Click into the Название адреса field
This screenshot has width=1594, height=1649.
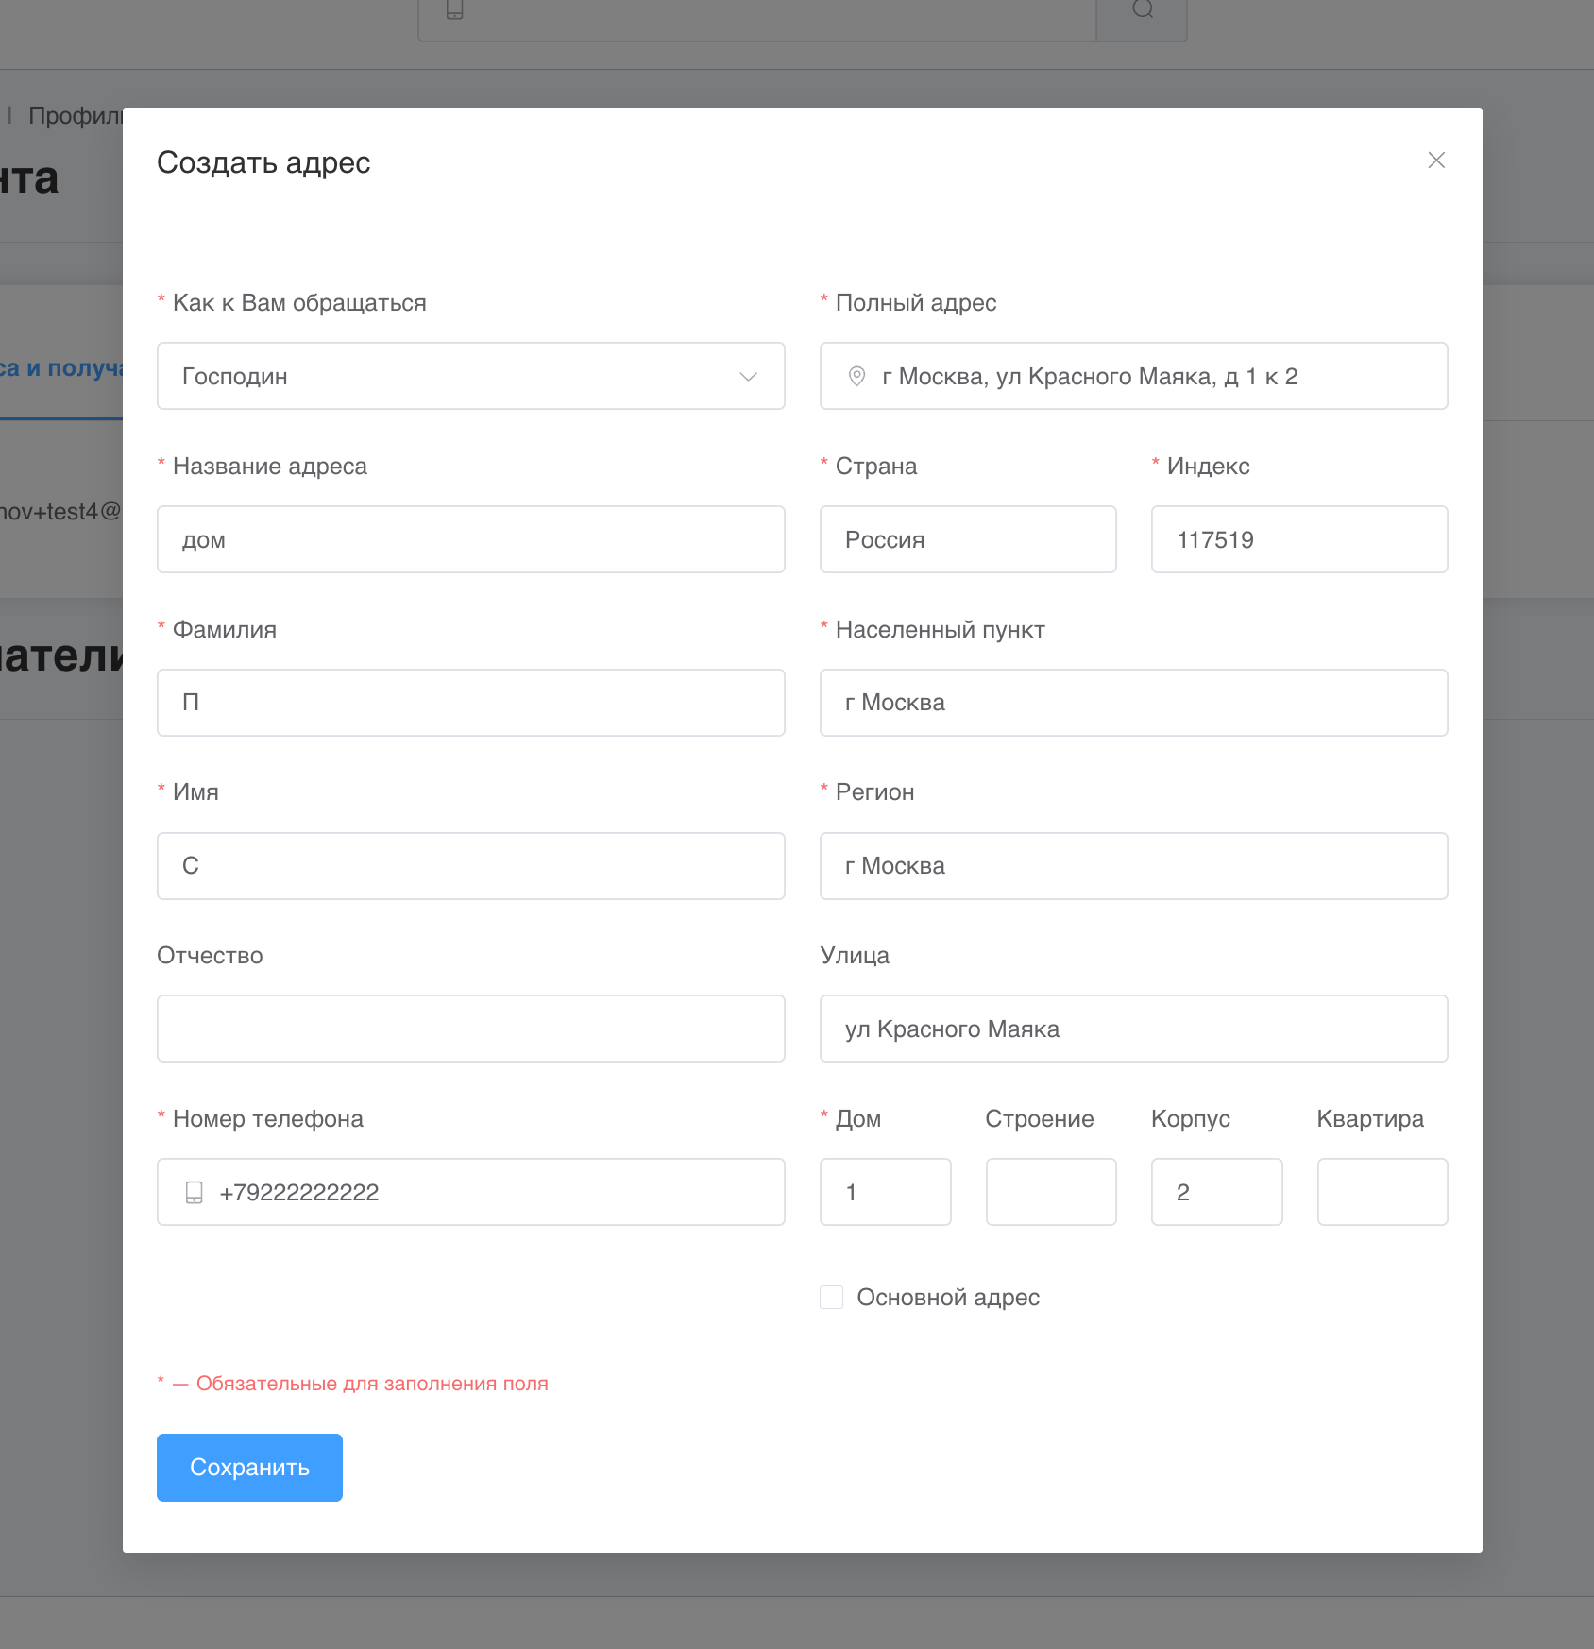pyautogui.click(x=470, y=539)
